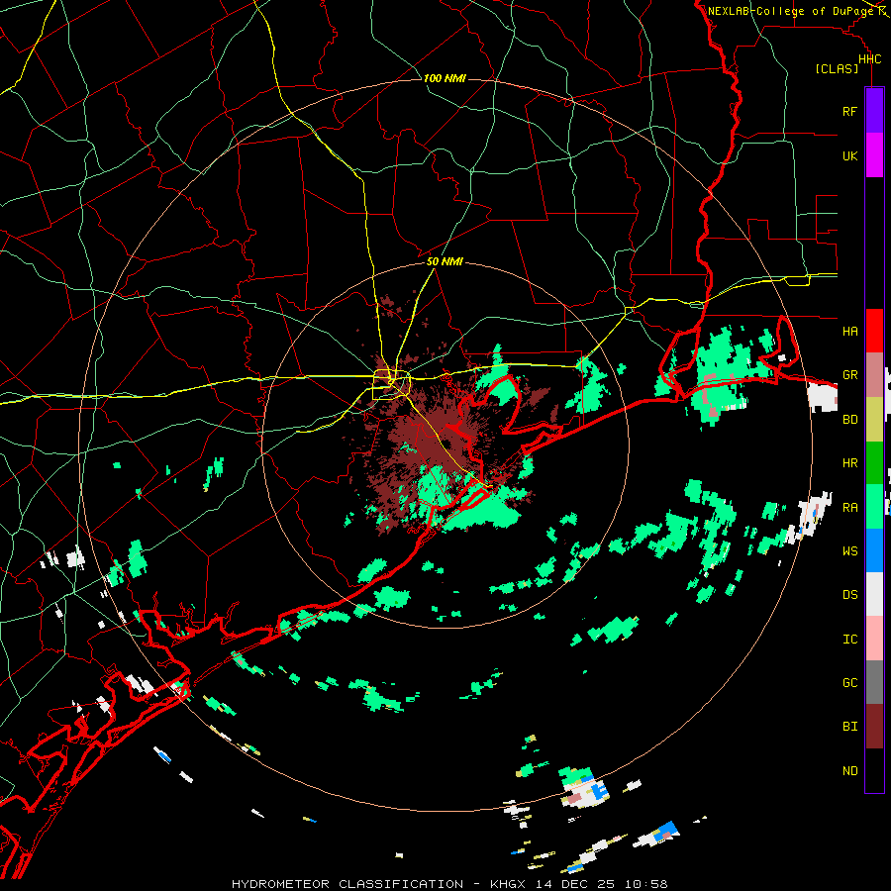Click the purple RF color swatch in legend
Viewport: 891px width, 891px height.
click(x=874, y=111)
